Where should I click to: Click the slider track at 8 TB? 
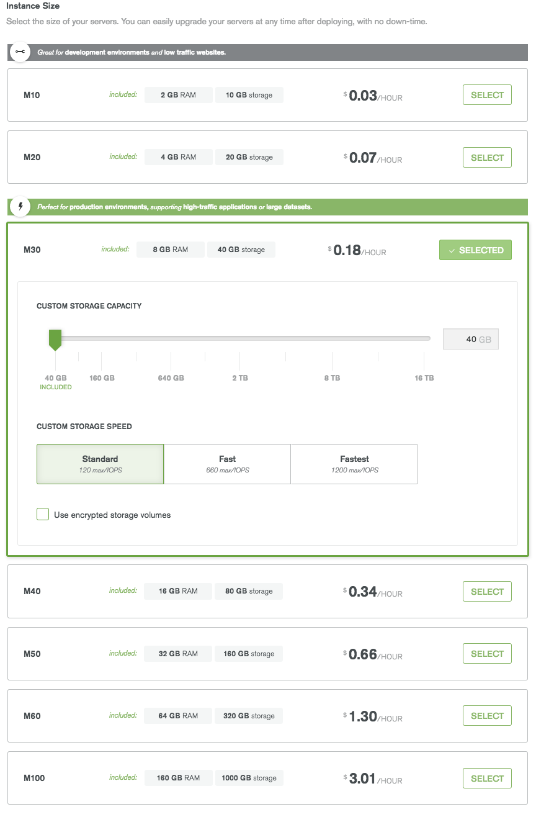click(x=332, y=338)
